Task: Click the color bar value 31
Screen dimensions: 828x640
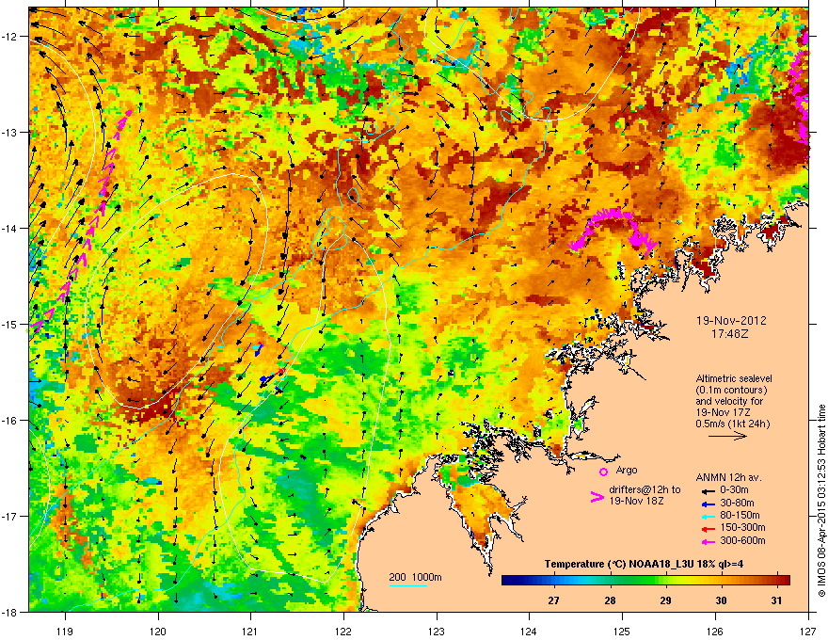Action: pyautogui.click(x=776, y=600)
